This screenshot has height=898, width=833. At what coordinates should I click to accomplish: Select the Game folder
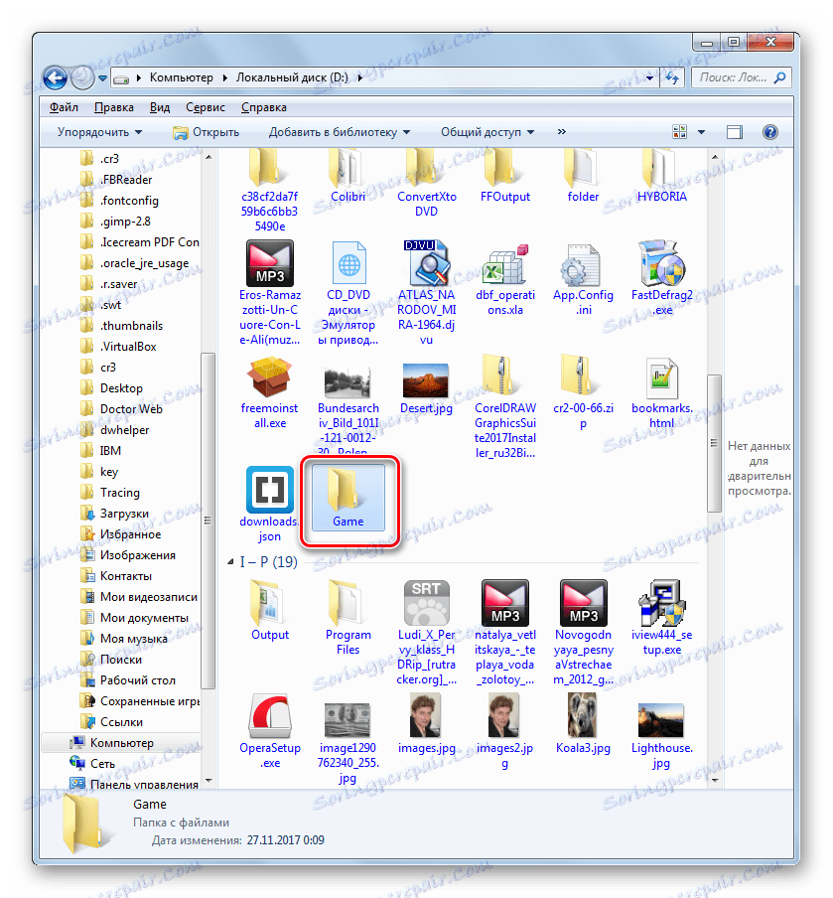[348, 497]
